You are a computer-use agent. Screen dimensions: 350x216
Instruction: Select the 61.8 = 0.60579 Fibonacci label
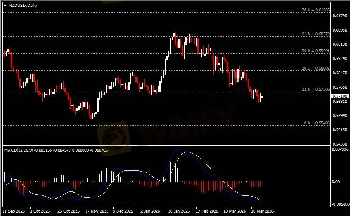315,34
